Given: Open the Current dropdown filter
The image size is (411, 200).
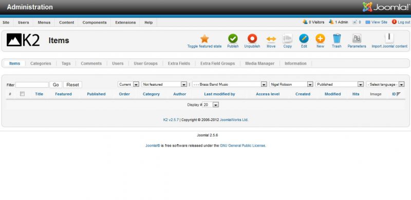Looking at the screenshot, I should point(128,84).
